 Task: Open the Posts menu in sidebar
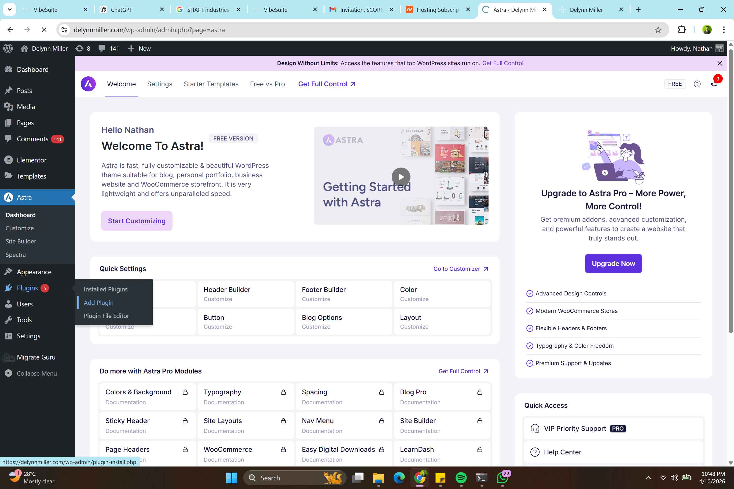click(24, 90)
